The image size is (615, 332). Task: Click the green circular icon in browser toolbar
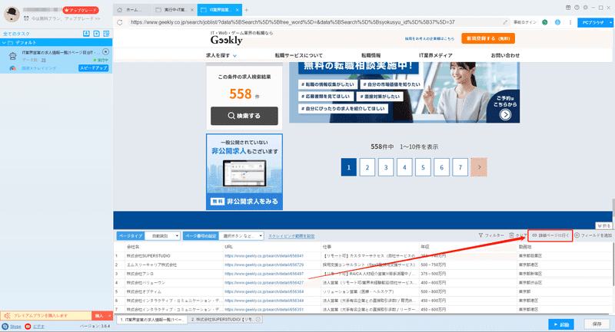click(545, 22)
